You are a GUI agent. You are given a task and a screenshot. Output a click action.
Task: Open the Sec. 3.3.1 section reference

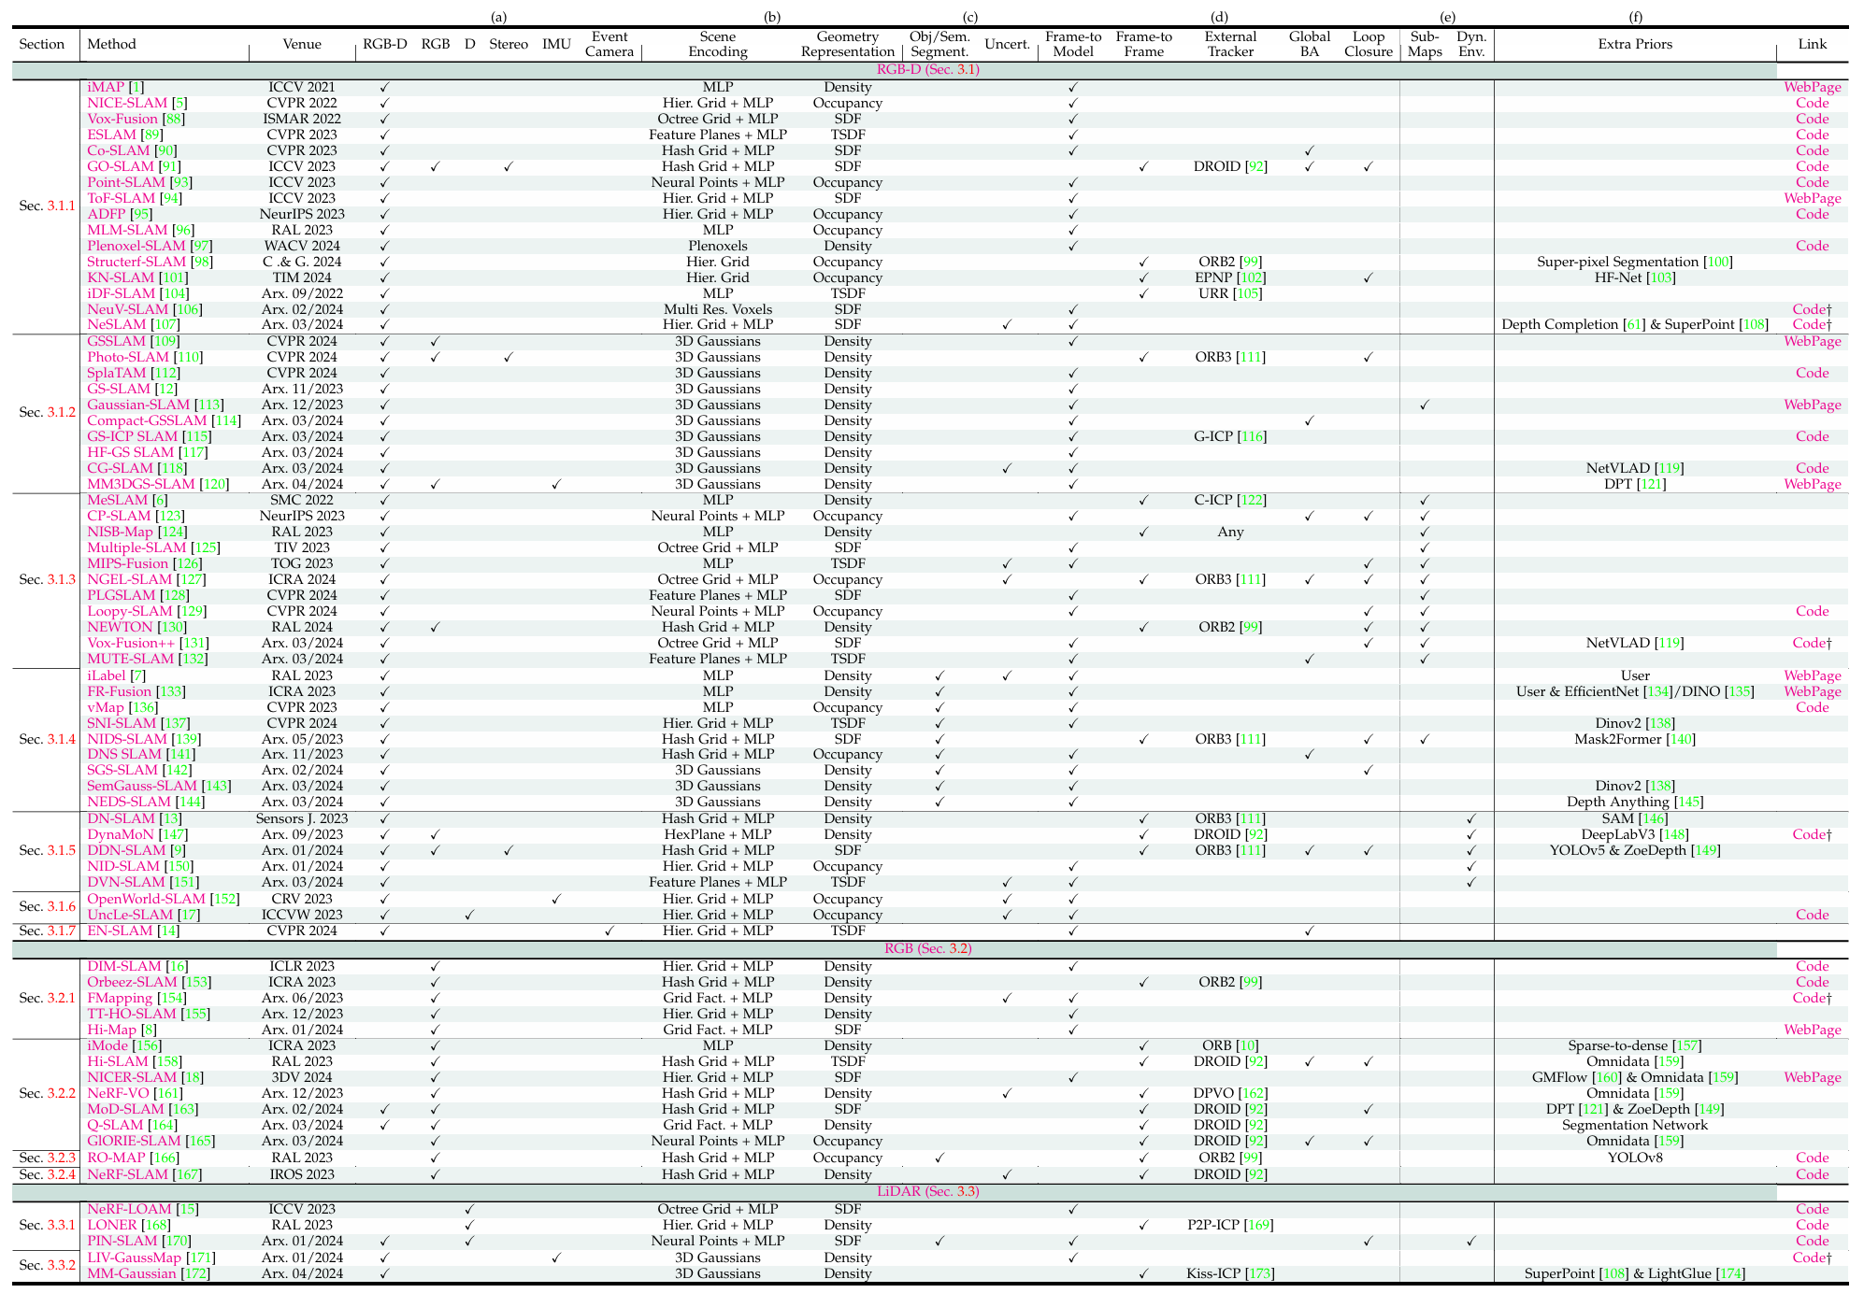click(47, 1225)
